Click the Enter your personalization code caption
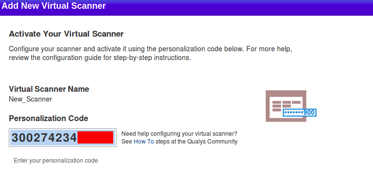373x186 pixels. pyautogui.click(x=56, y=161)
